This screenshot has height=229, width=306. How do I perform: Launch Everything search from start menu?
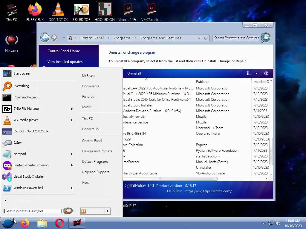click(39, 86)
